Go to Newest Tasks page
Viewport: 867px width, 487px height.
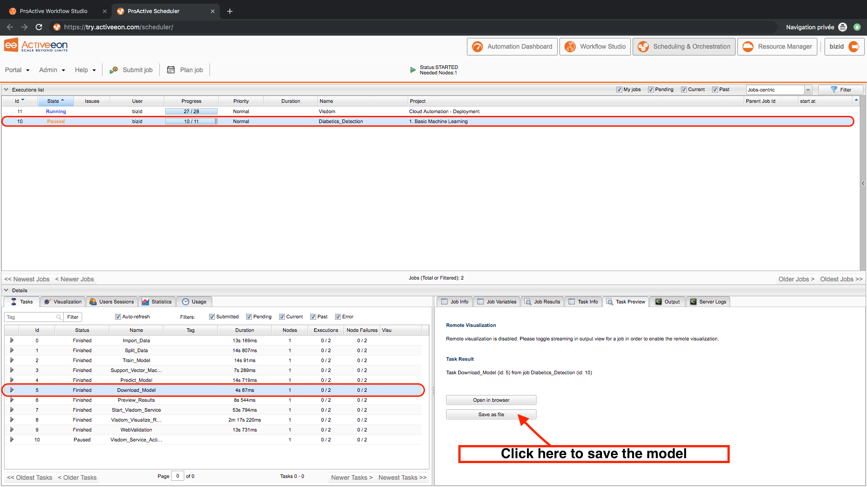(402, 478)
